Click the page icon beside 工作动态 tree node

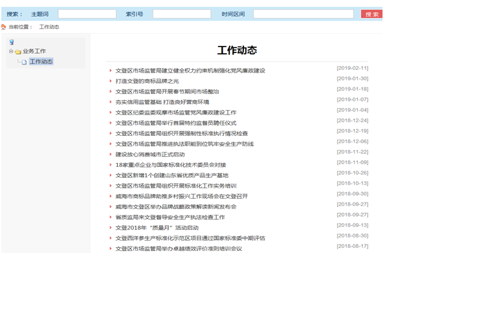point(24,62)
